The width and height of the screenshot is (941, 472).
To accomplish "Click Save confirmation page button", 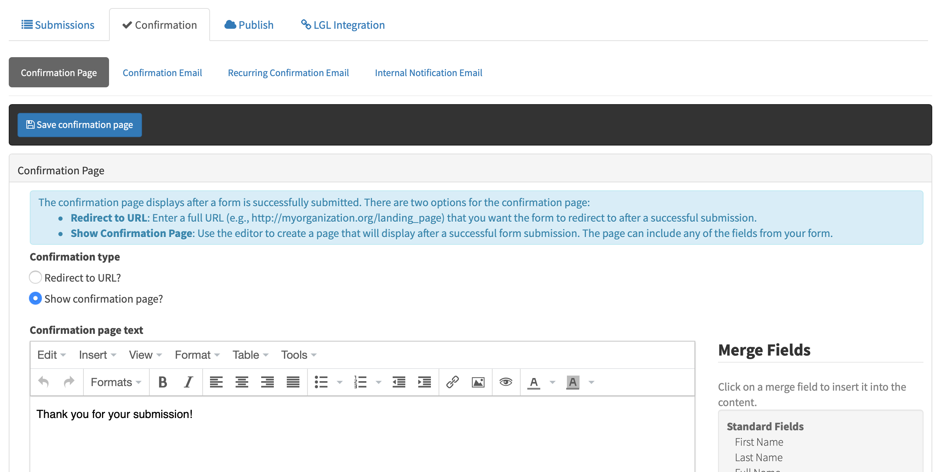I will tap(80, 125).
